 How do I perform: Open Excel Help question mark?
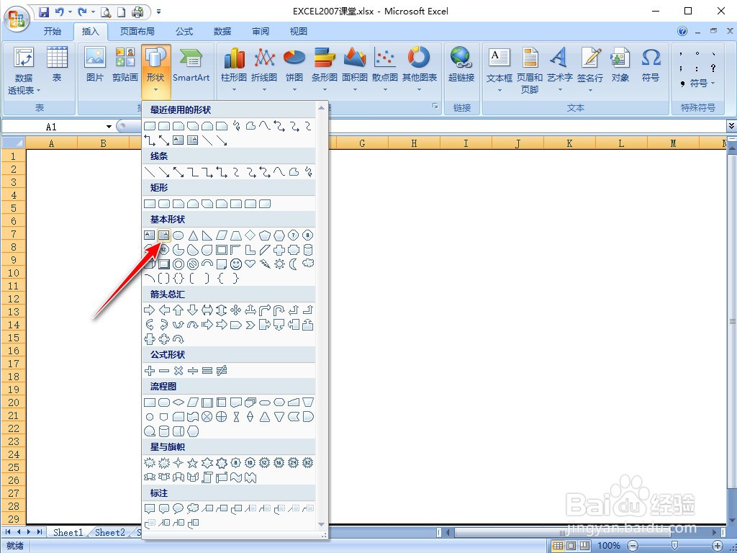pyautogui.click(x=682, y=32)
